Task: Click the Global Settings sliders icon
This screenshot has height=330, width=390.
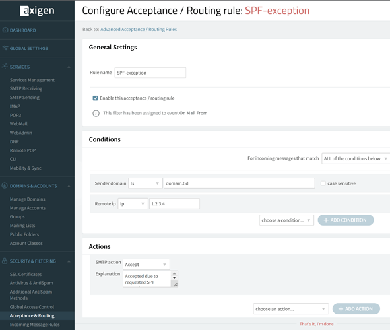Action: point(5,48)
